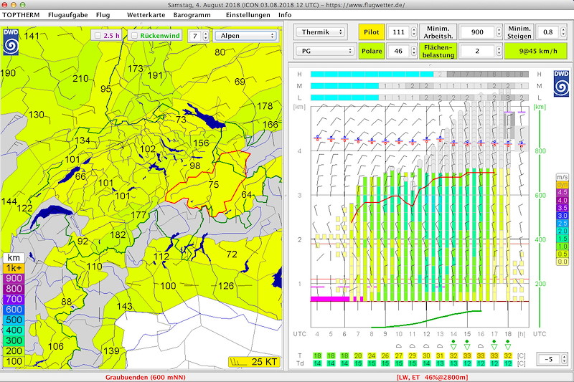Image resolution: width=574 pixels, height=382 pixels.
Task: Toggle the Rückenwind checkbox
Action: coord(135,35)
